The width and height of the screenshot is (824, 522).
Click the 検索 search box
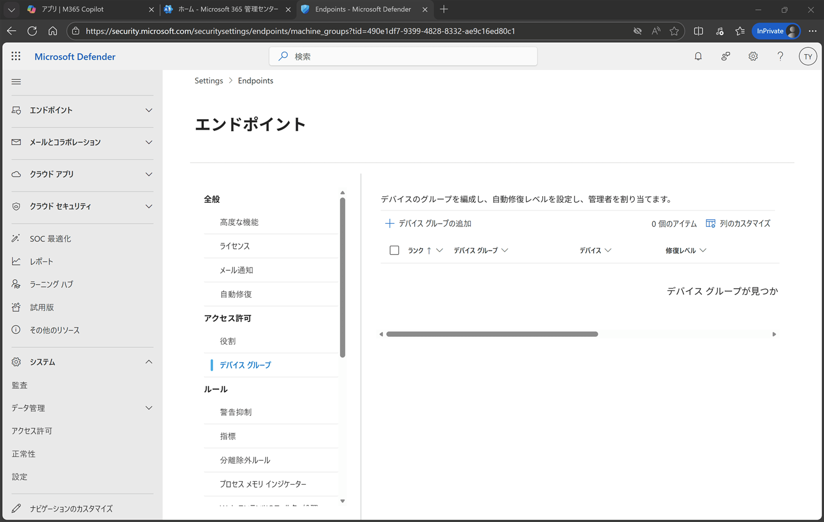pos(403,56)
